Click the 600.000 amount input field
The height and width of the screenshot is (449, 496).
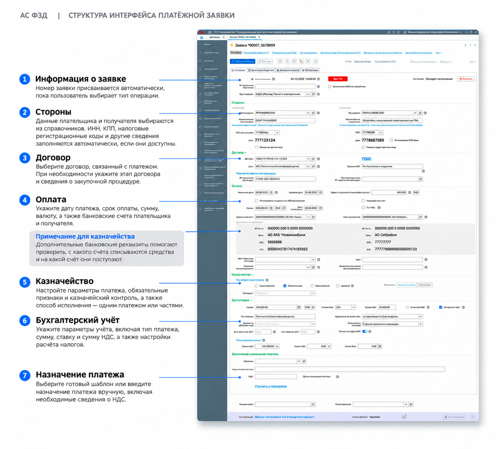tap(389, 192)
